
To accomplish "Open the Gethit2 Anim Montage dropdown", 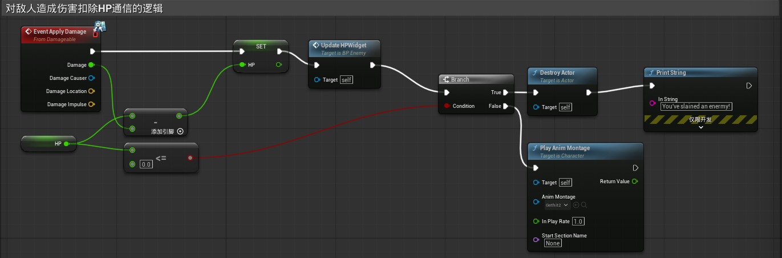I will click(x=557, y=205).
